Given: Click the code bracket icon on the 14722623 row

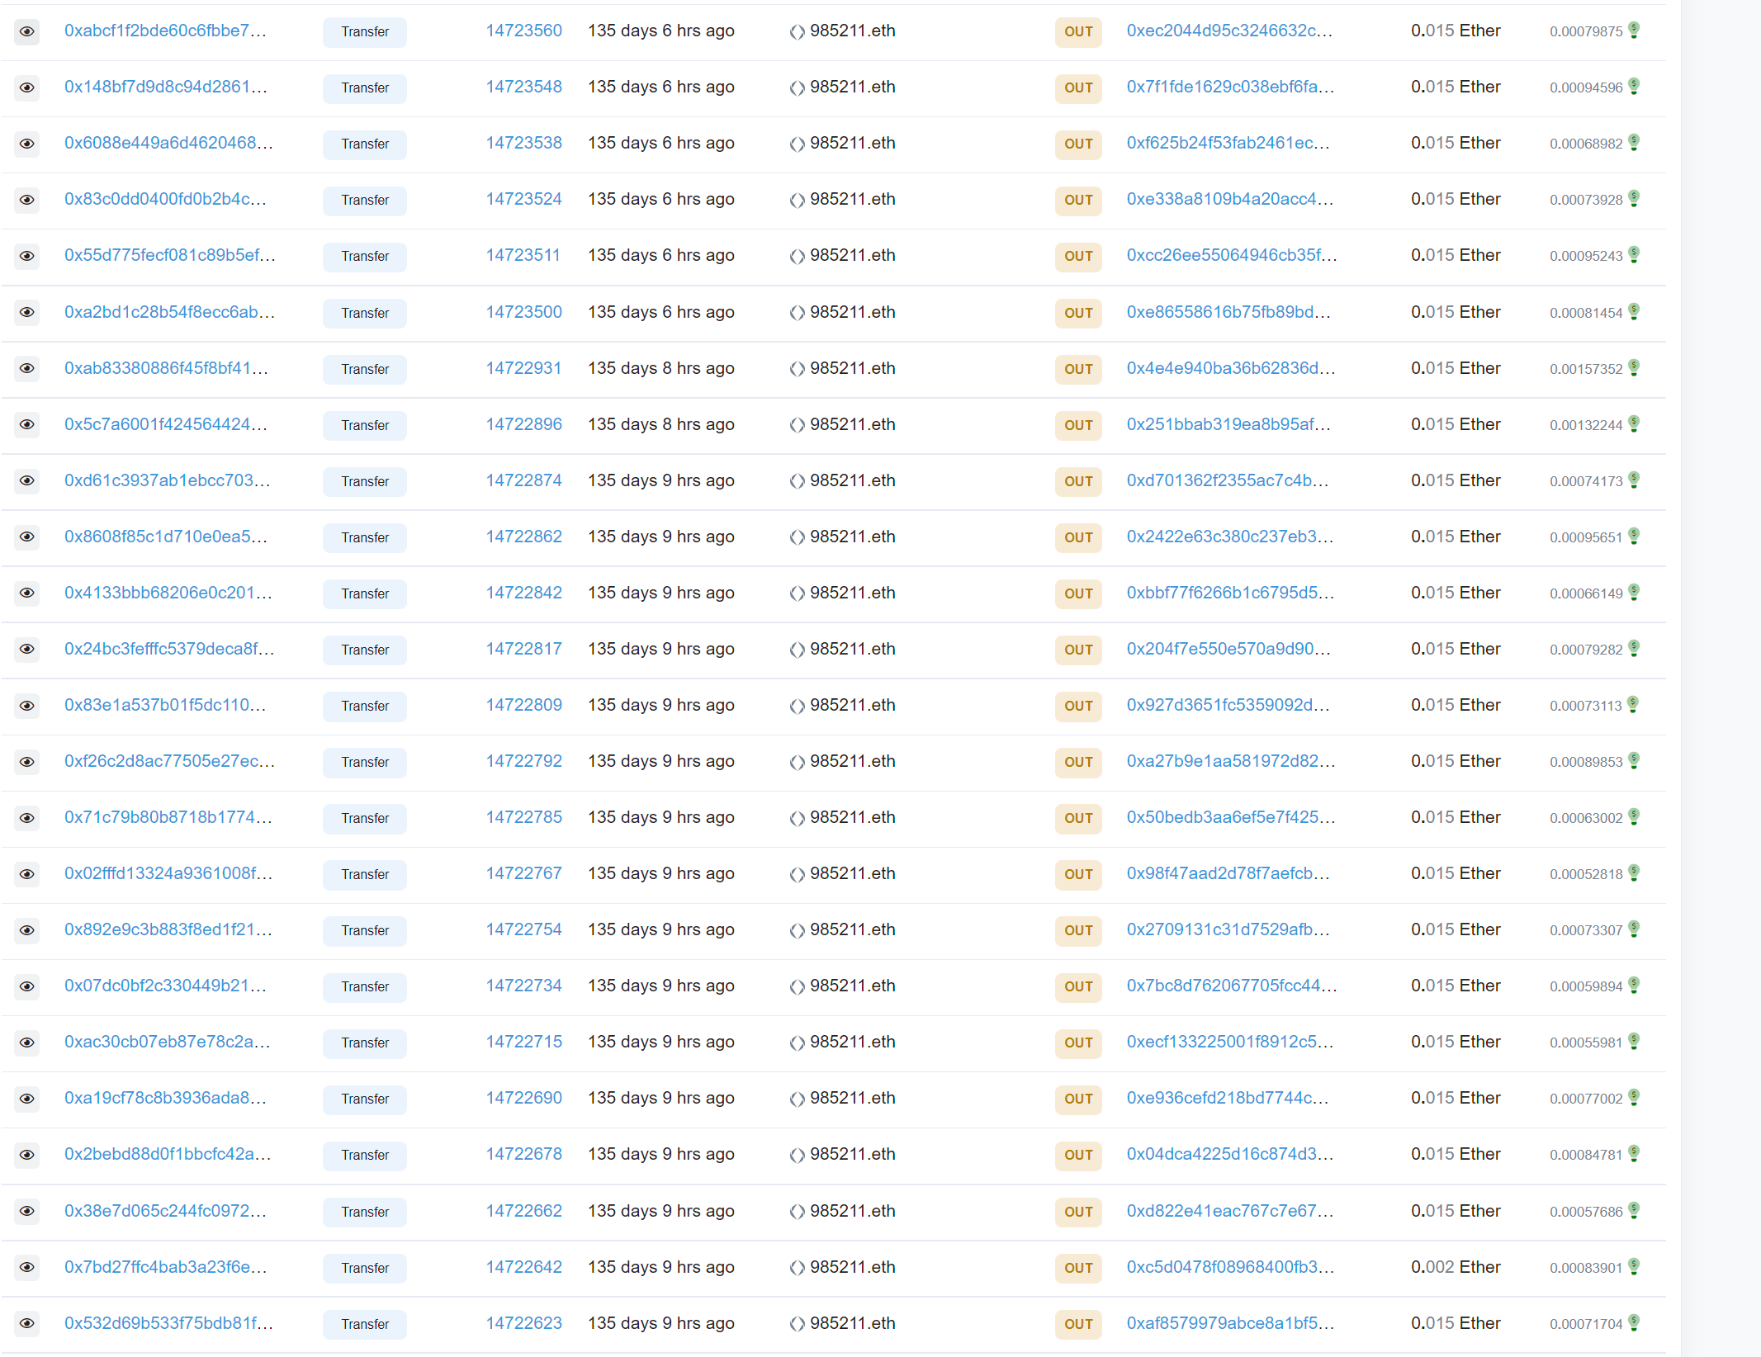Looking at the screenshot, I should point(797,1323).
